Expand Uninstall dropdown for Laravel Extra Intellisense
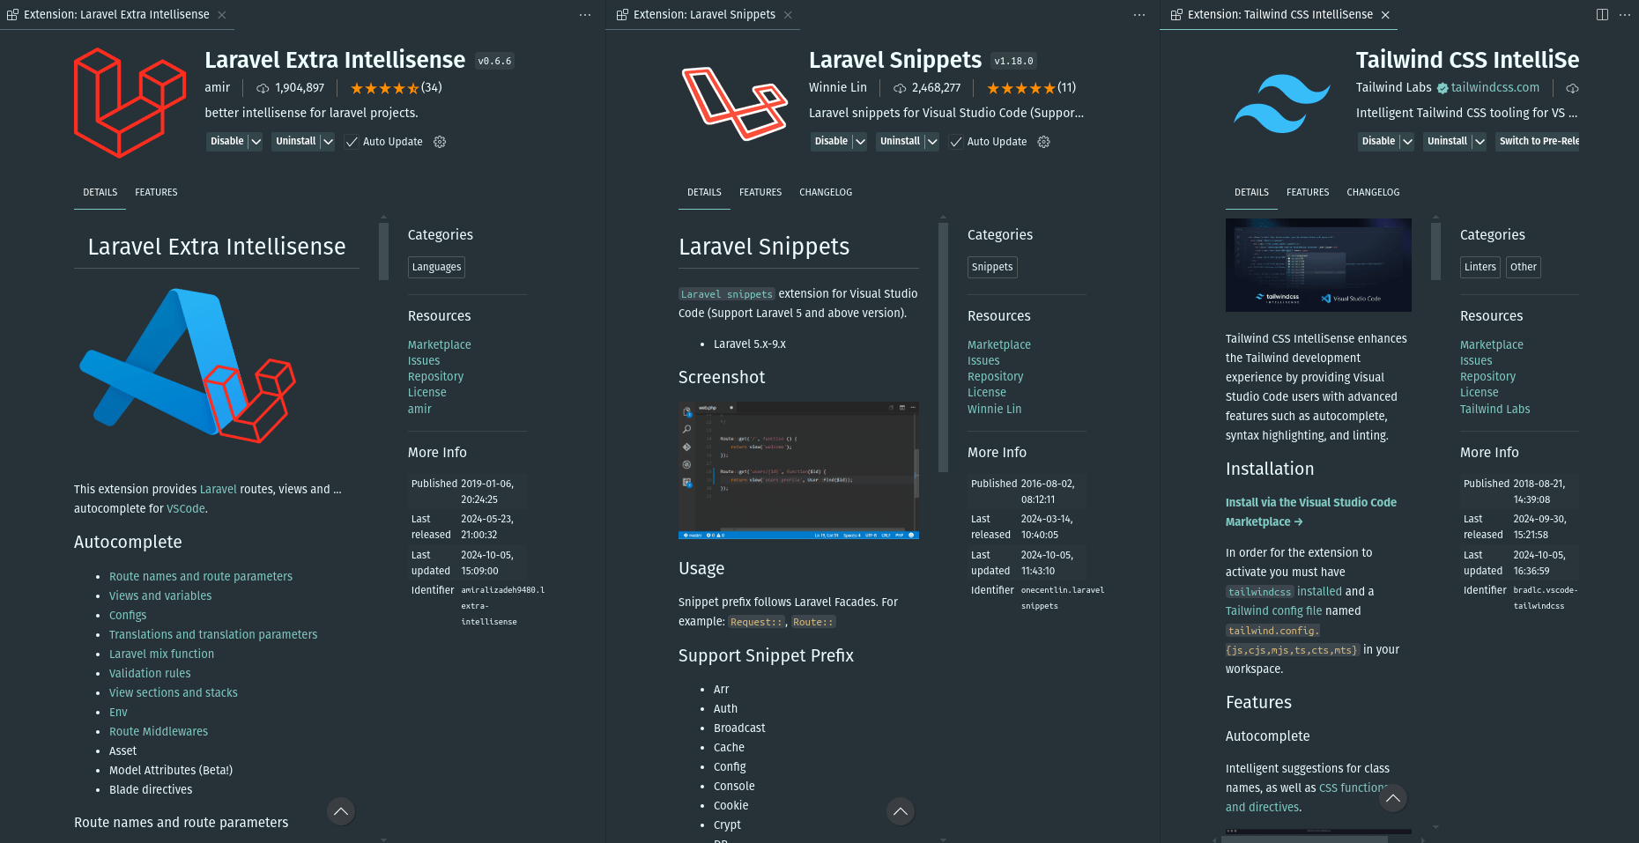Screen dimensions: 1639x843 pyautogui.click(x=328, y=142)
